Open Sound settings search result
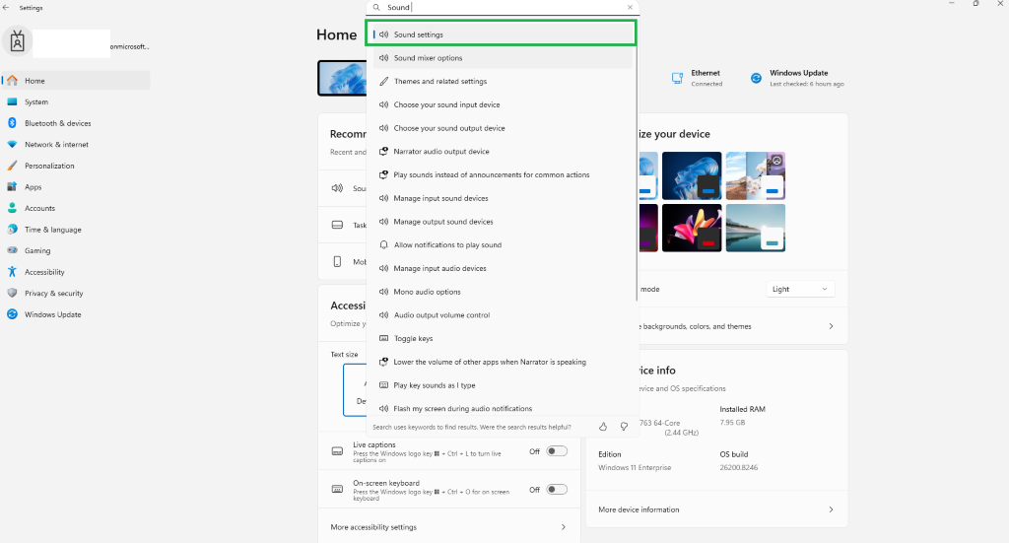Viewport: 1009px width, 543px height. (502, 34)
